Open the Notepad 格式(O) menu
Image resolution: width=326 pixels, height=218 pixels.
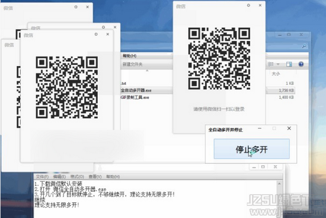click(77, 177)
